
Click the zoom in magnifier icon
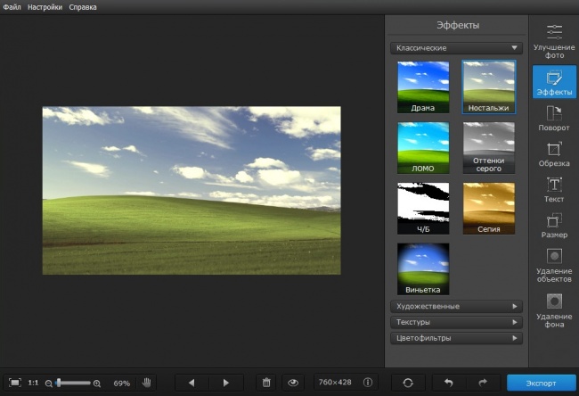[97, 384]
